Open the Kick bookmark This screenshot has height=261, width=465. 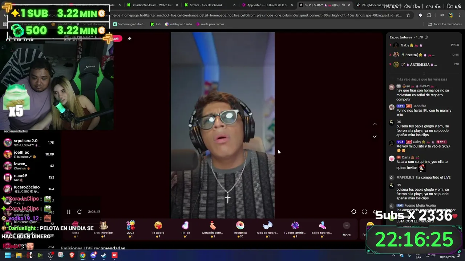point(156,24)
